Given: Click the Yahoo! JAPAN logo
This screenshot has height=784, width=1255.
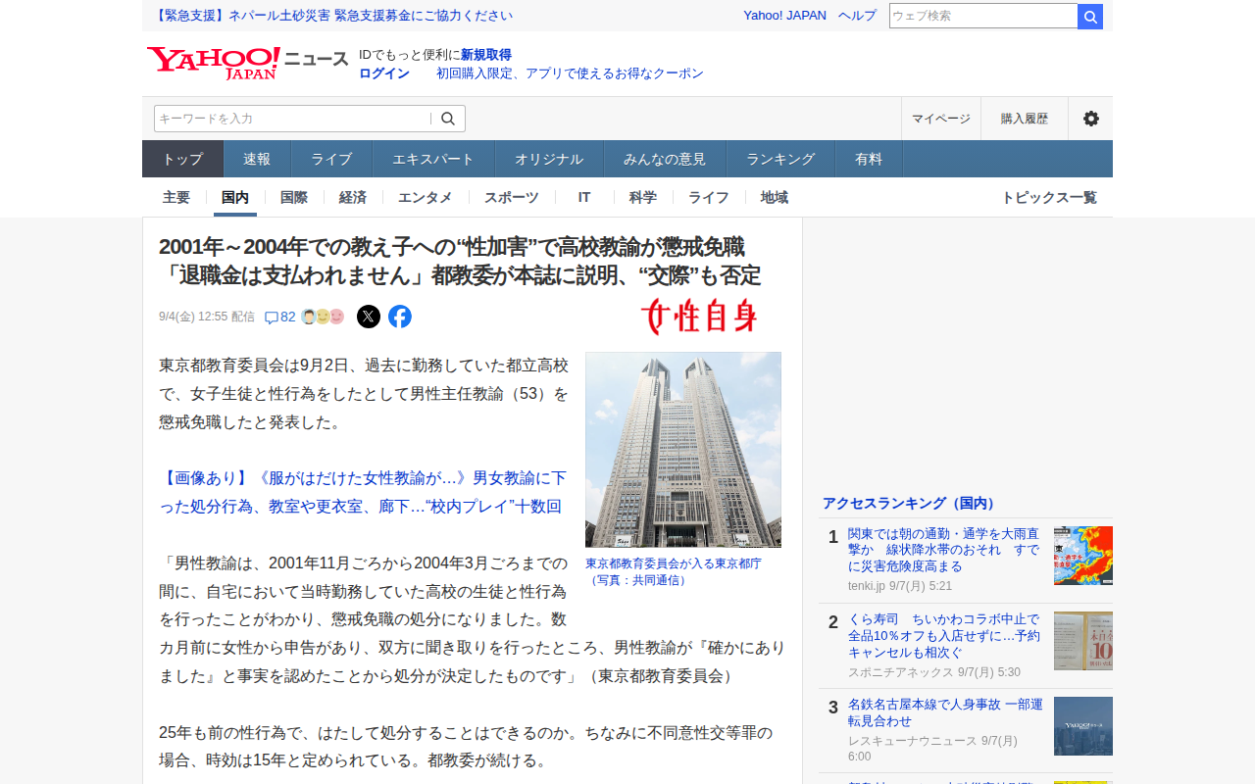Looking at the screenshot, I should click(x=214, y=64).
